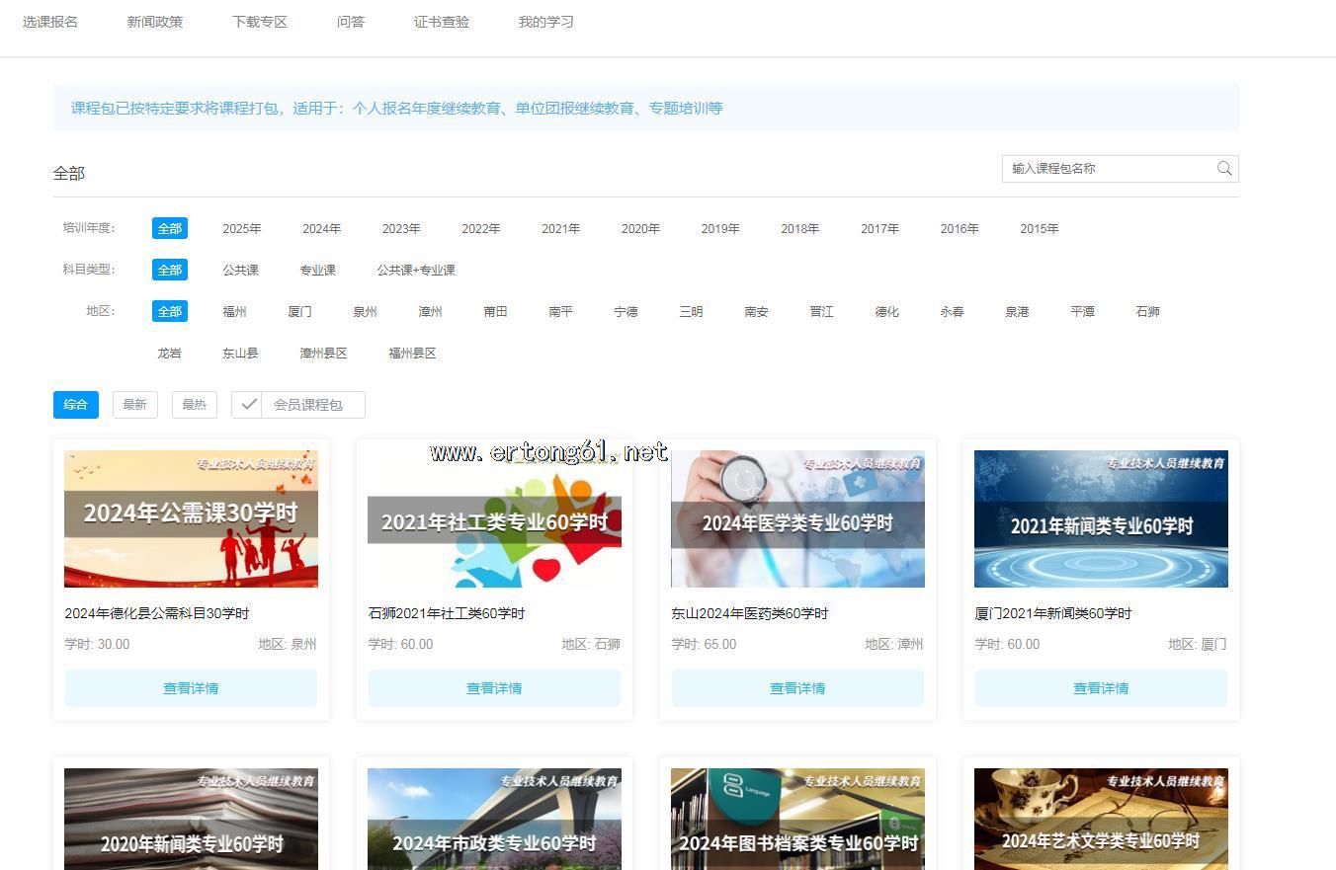Choose 厦门 in the region filter
1336x870 pixels.
pos(299,312)
